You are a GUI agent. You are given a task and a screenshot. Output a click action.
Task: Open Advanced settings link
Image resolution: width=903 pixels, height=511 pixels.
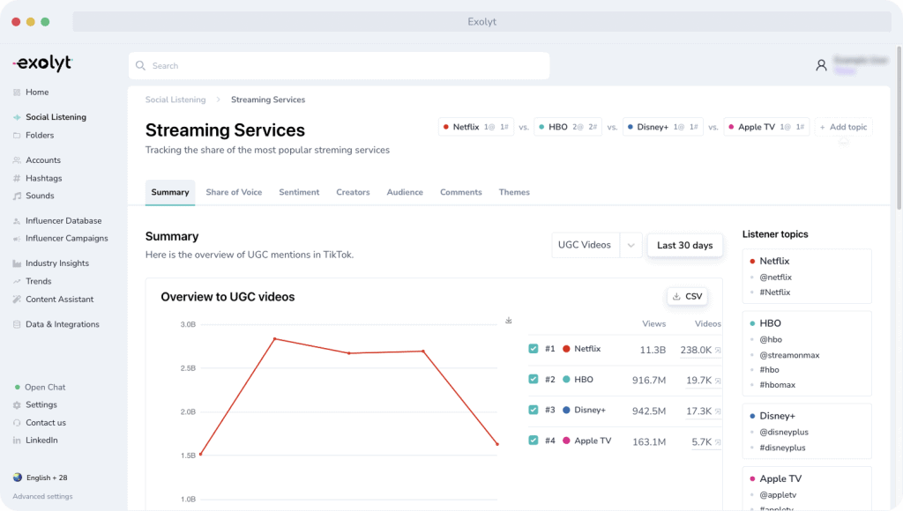click(x=42, y=496)
